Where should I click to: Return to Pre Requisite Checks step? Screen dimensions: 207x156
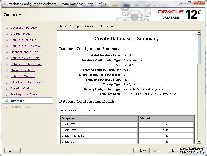click(x=25, y=95)
